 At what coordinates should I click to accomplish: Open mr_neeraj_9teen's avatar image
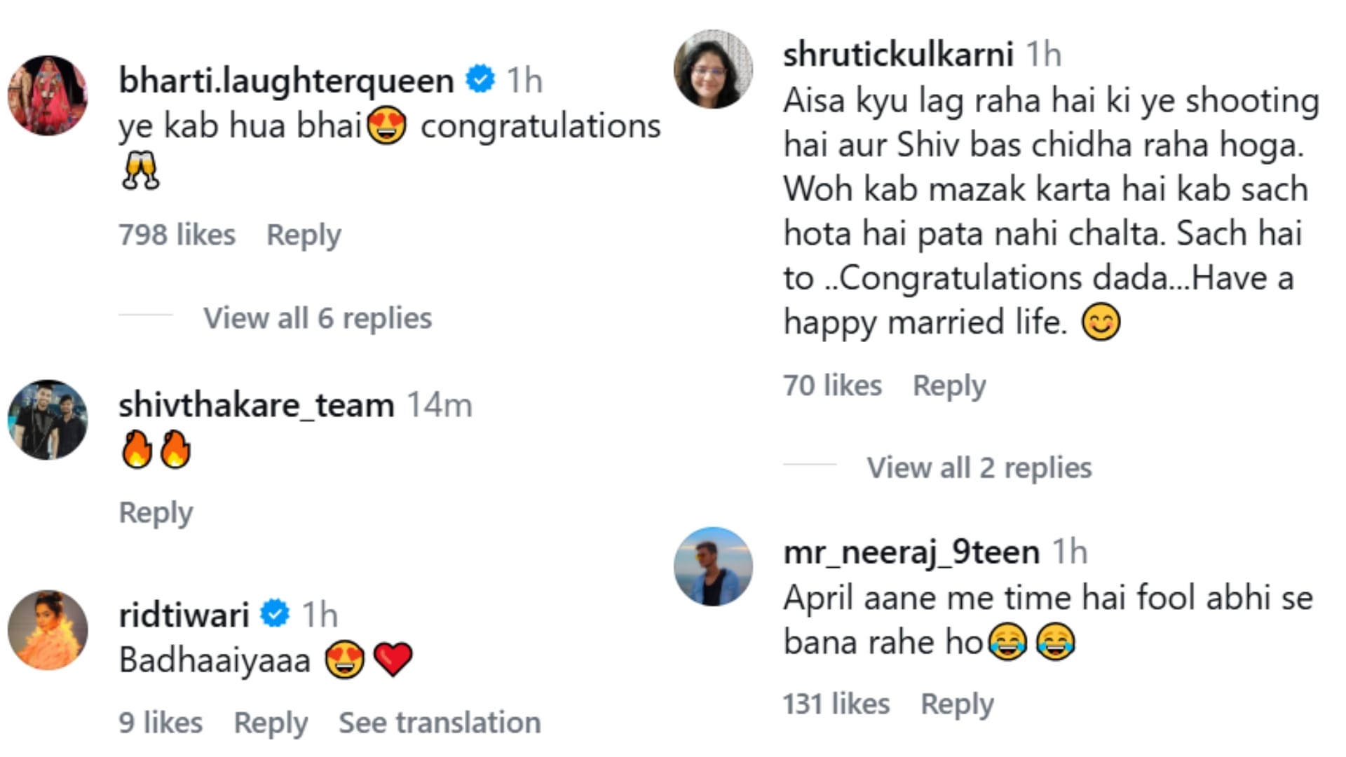713,566
